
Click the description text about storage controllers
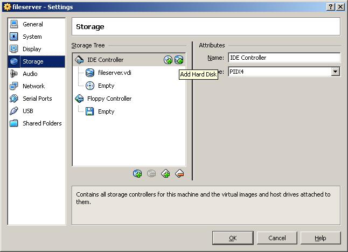pos(203,198)
